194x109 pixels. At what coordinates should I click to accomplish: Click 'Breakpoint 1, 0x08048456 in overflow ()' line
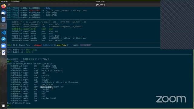click(29, 59)
